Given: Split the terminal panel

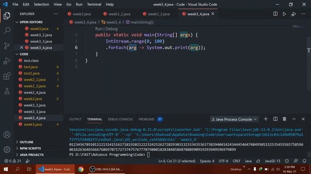Looking at the screenshot, I should [x=276, y=119].
